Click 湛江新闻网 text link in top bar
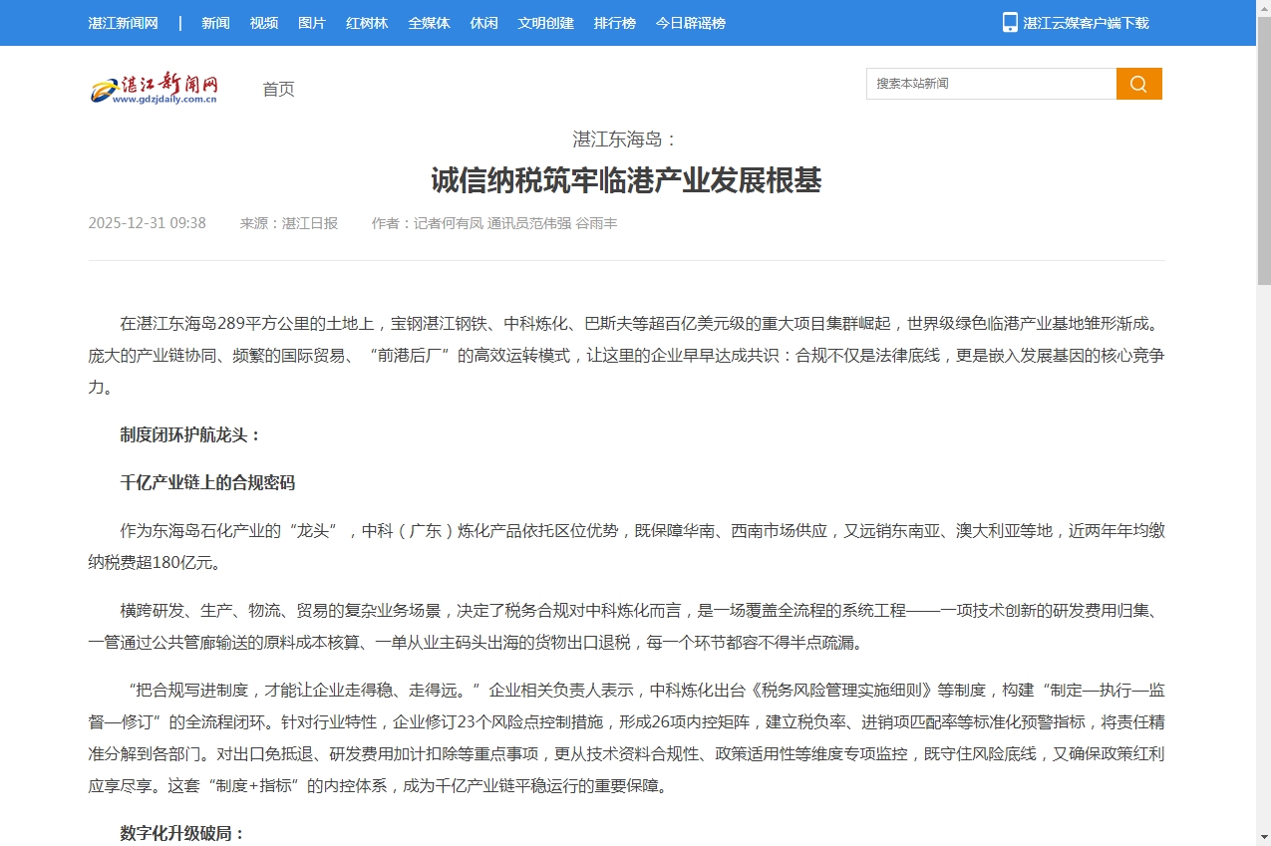This screenshot has height=846, width=1271. [123, 23]
